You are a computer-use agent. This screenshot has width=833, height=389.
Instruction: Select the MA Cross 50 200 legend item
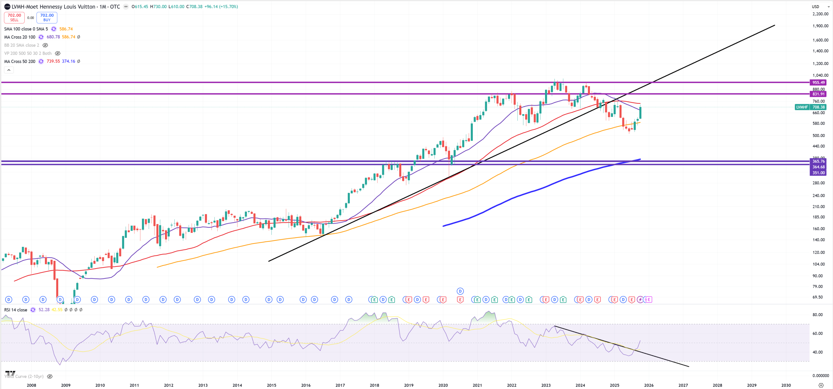[x=20, y=61]
